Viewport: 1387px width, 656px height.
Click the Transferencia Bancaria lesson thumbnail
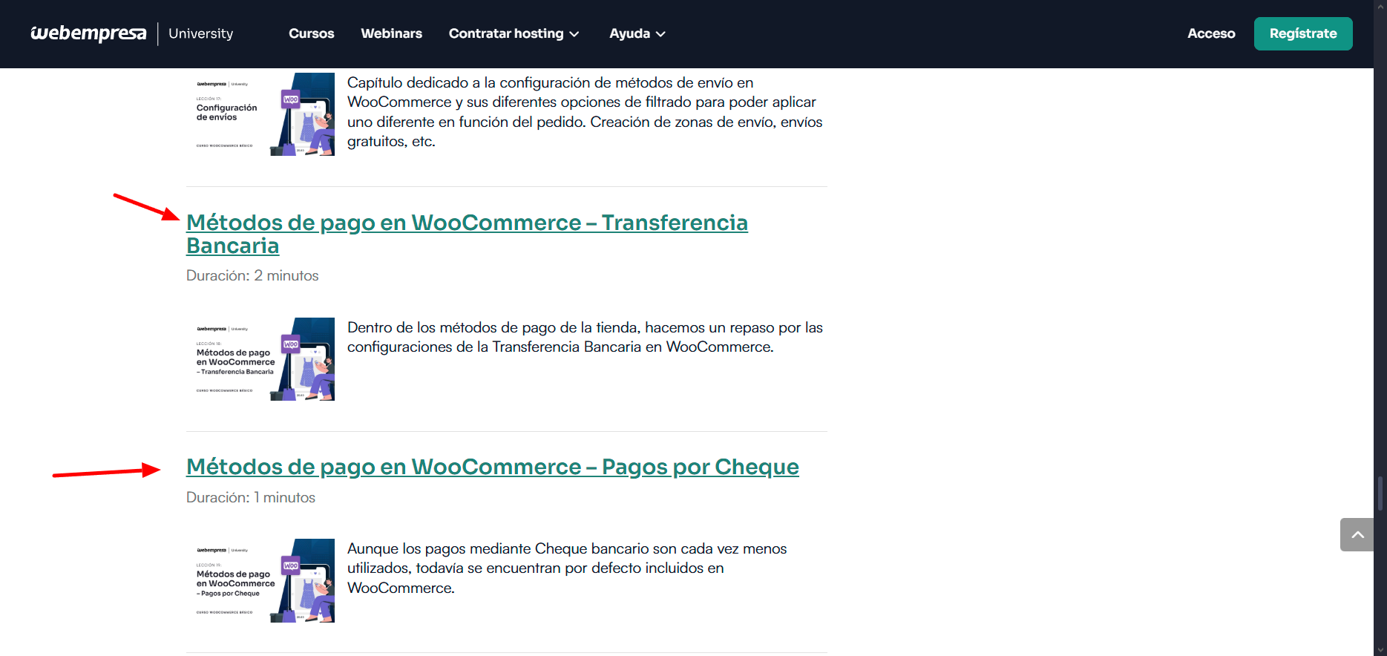pyautogui.click(x=260, y=359)
